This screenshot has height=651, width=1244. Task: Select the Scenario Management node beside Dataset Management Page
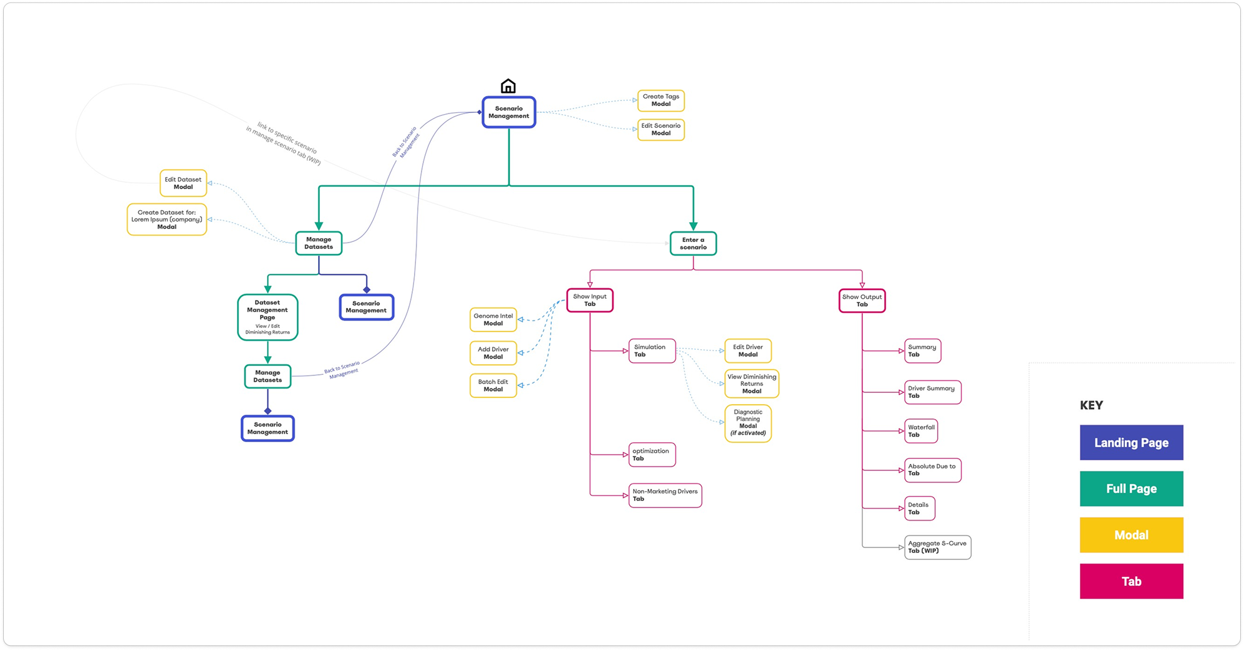point(367,307)
